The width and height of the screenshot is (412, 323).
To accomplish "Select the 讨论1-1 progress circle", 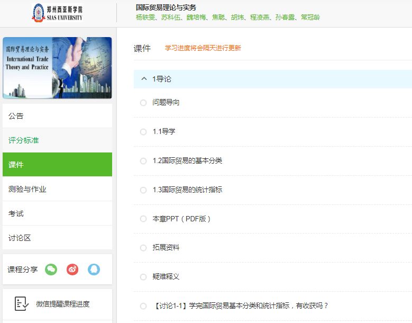I will pyautogui.click(x=143, y=306).
